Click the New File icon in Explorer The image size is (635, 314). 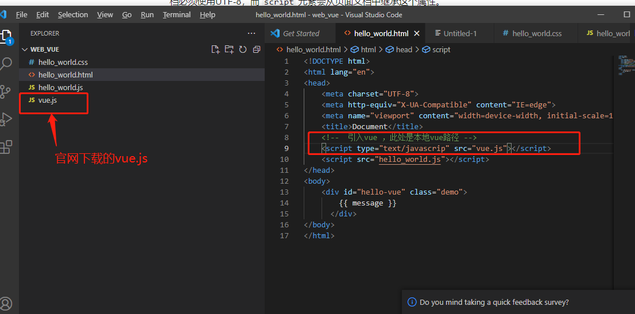[216, 49]
